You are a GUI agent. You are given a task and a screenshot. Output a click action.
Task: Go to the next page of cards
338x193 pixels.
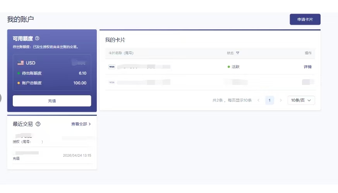281,100
